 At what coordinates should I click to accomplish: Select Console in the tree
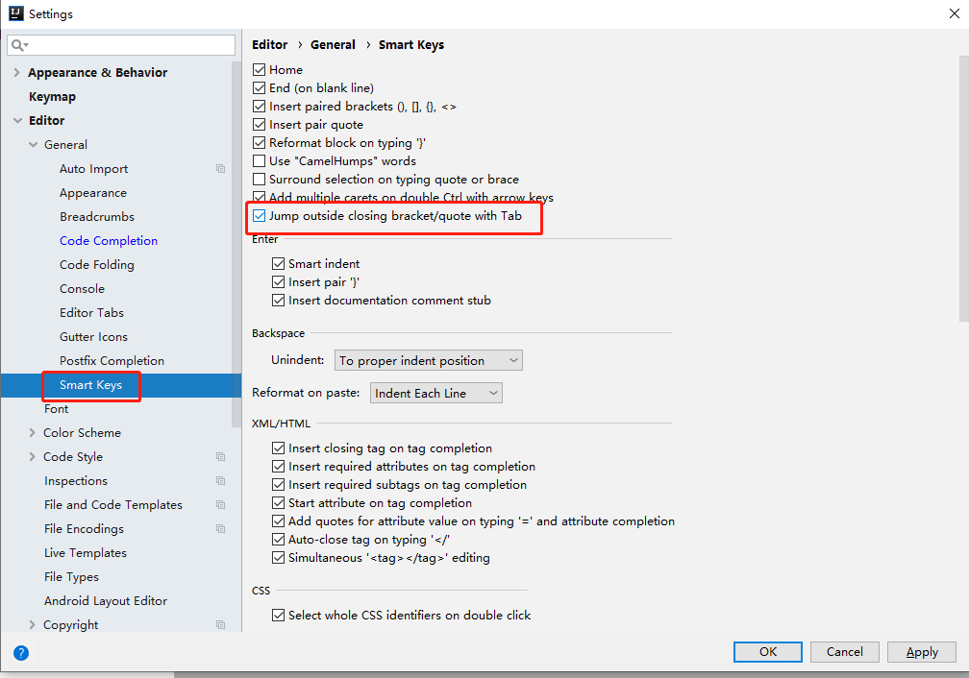82,289
